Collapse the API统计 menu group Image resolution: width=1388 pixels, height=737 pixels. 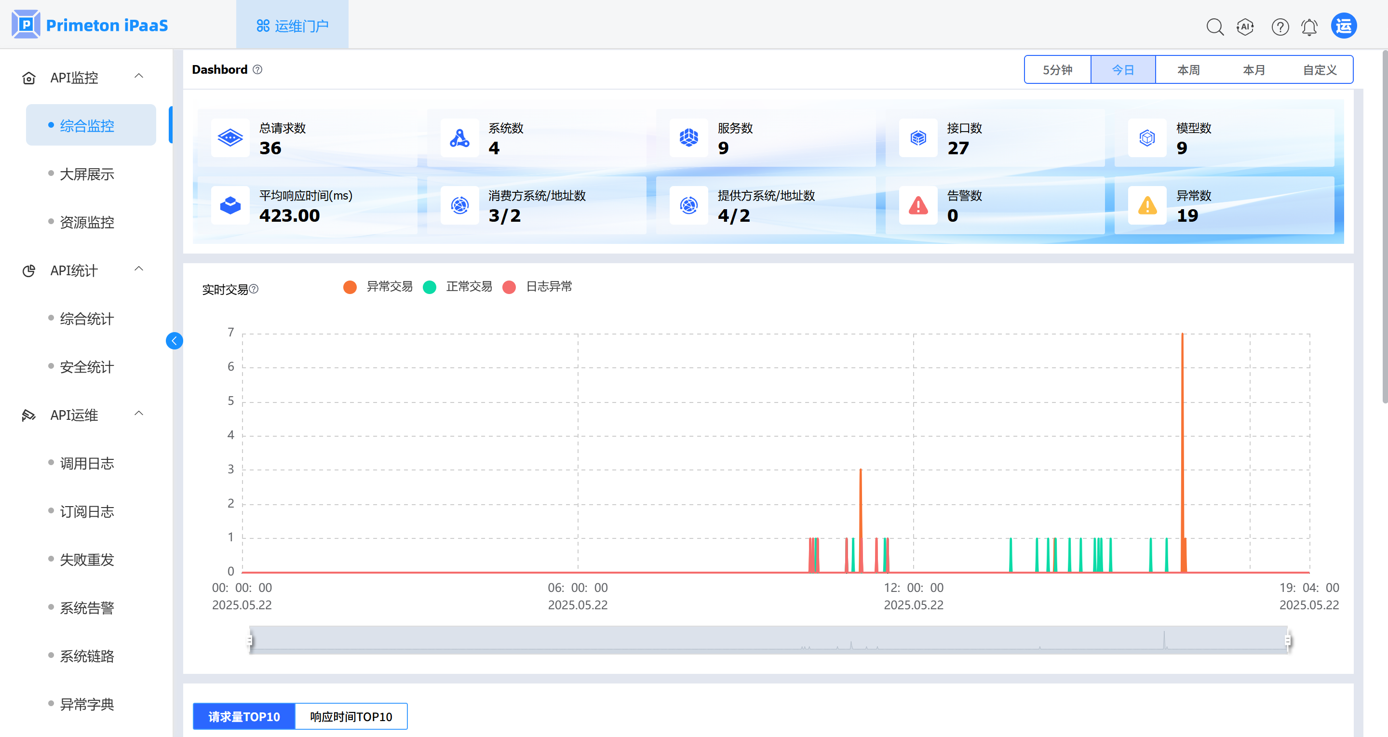click(x=138, y=269)
